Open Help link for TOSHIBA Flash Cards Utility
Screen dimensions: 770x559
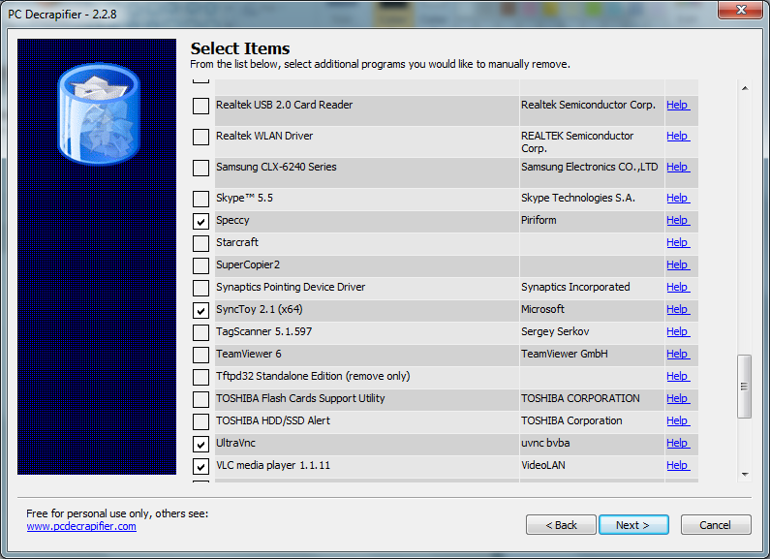click(678, 398)
